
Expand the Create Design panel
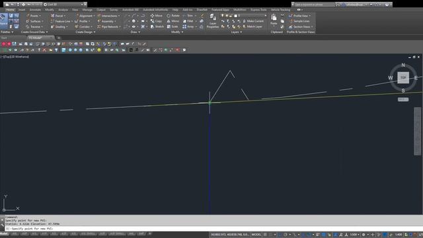85,32
